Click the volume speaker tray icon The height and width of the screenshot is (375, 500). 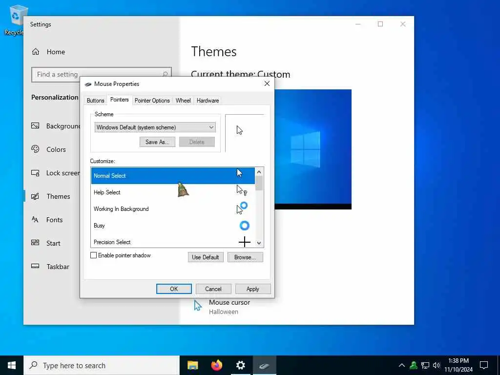tap(437, 365)
